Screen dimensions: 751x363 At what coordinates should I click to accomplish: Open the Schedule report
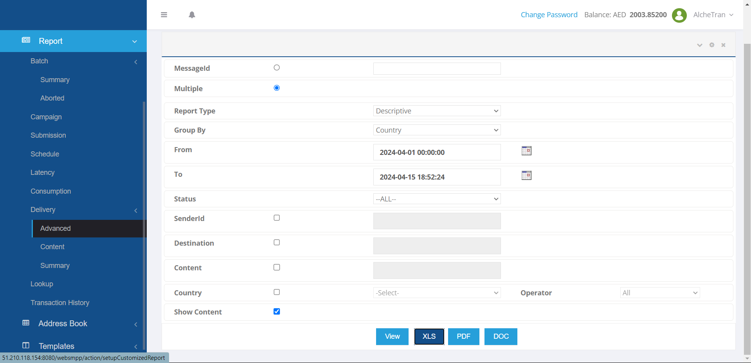point(45,154)
